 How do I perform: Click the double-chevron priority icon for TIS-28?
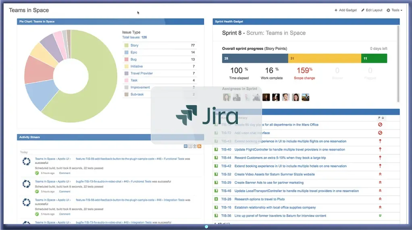[x=380, y=199]
